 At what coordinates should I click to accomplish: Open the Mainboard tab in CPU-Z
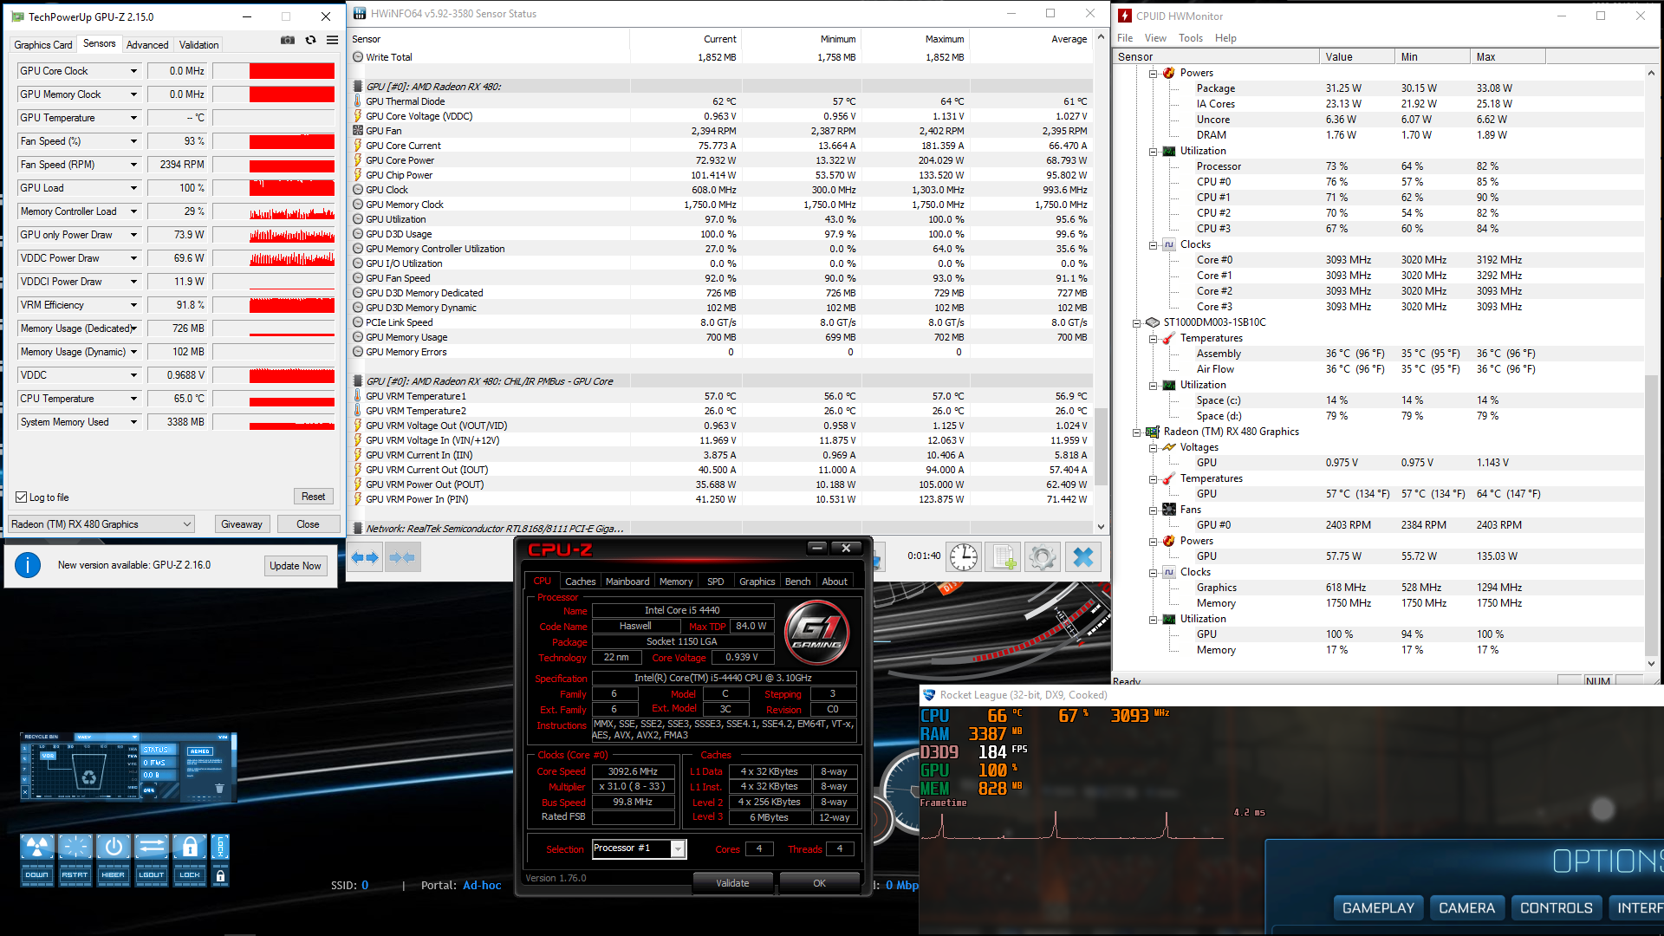[627, 582]
